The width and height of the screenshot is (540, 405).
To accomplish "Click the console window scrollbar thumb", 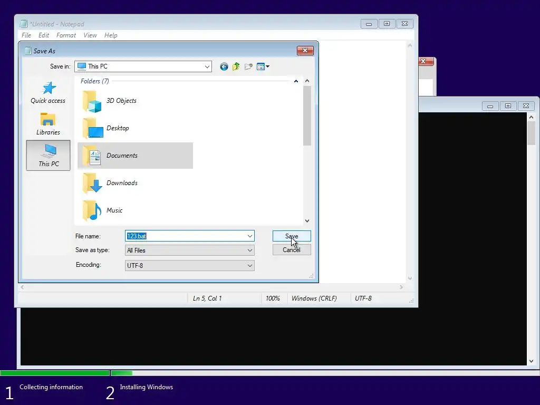I will 532,133.
